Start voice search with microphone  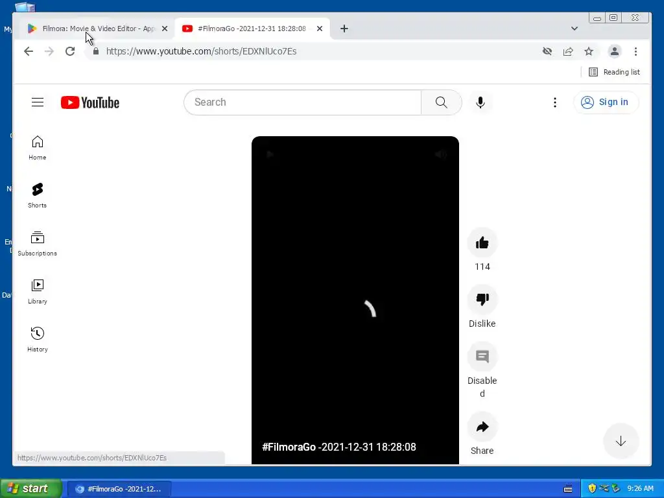(x=480, y=102)
